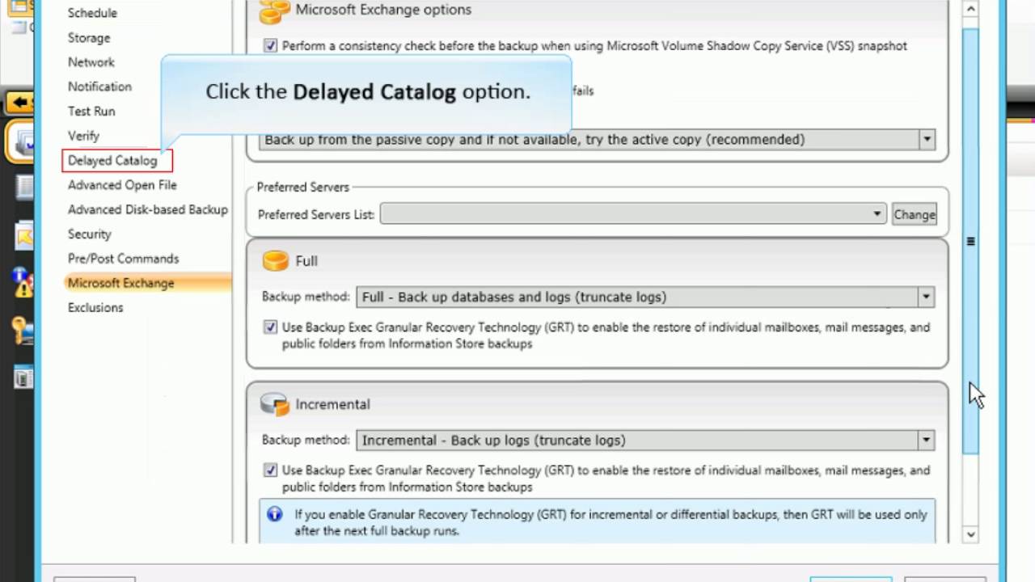
Task: Expand the Incremental backup method dropdown
Action: pyautogui.click(x=926, y=441)
